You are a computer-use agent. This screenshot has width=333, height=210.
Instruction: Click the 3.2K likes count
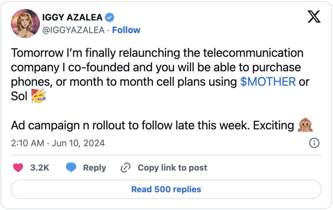[x=40, y=168]
